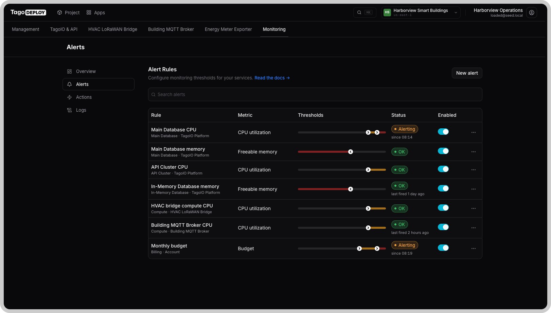Open the HVAC LoRaWAN Bridge tab

[113, 29]
